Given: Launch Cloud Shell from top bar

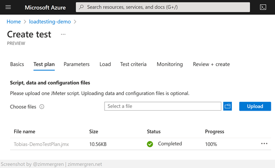Looking at the screenshot, I should click(x=263, y=7).
